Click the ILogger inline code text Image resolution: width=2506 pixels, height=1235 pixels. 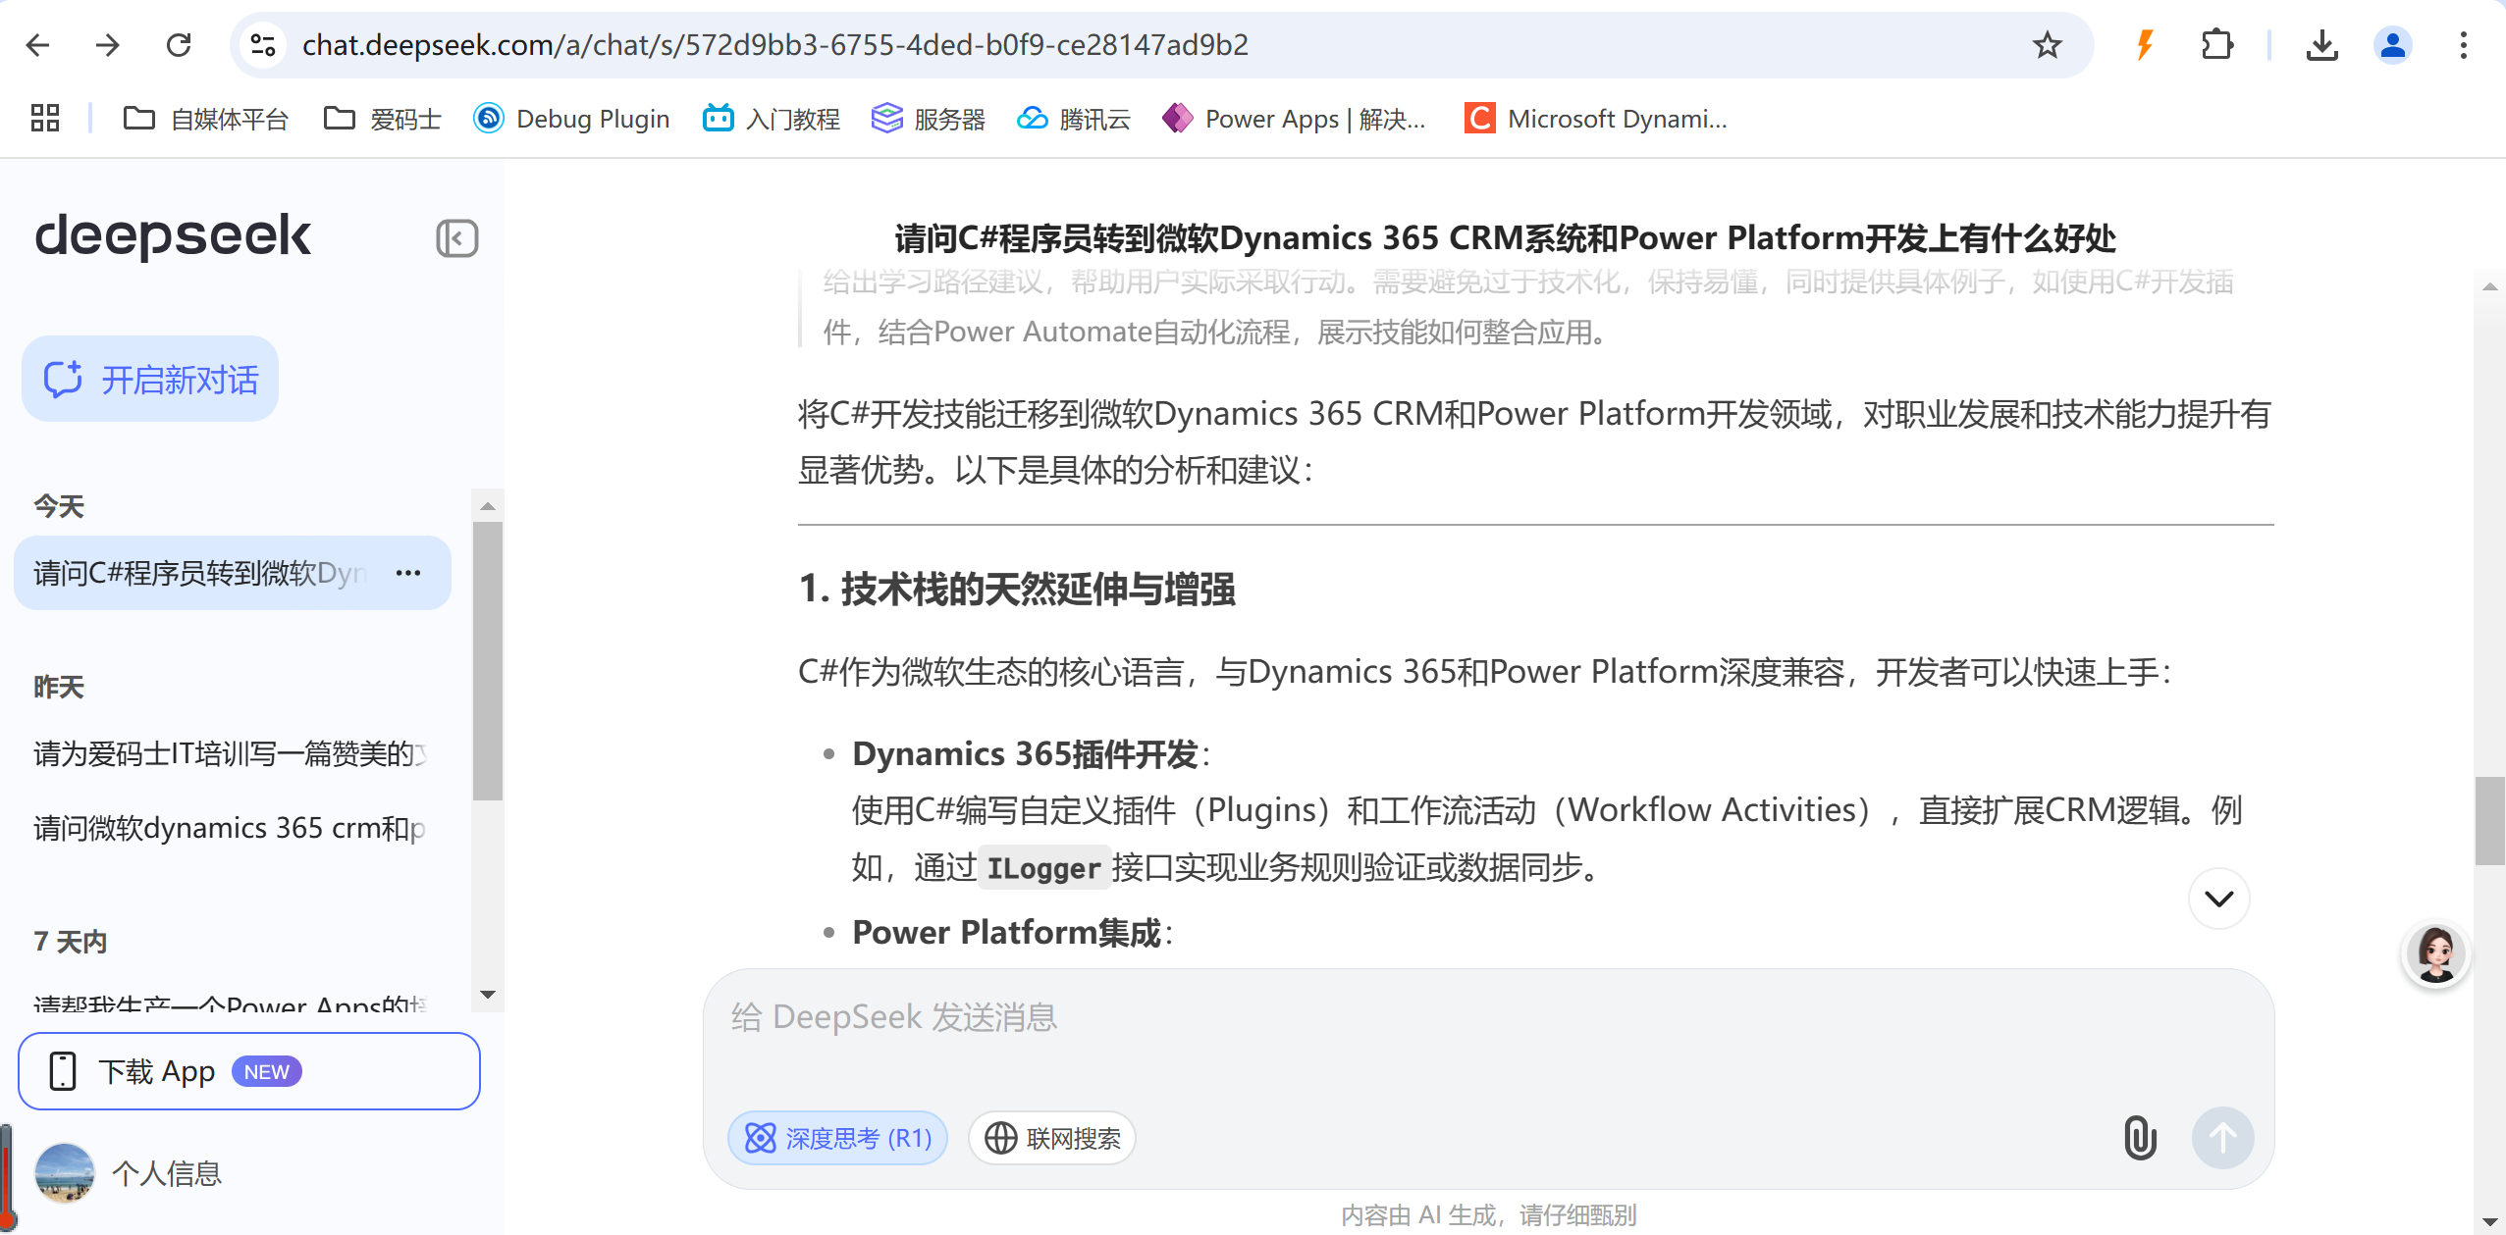point(1043,868)
